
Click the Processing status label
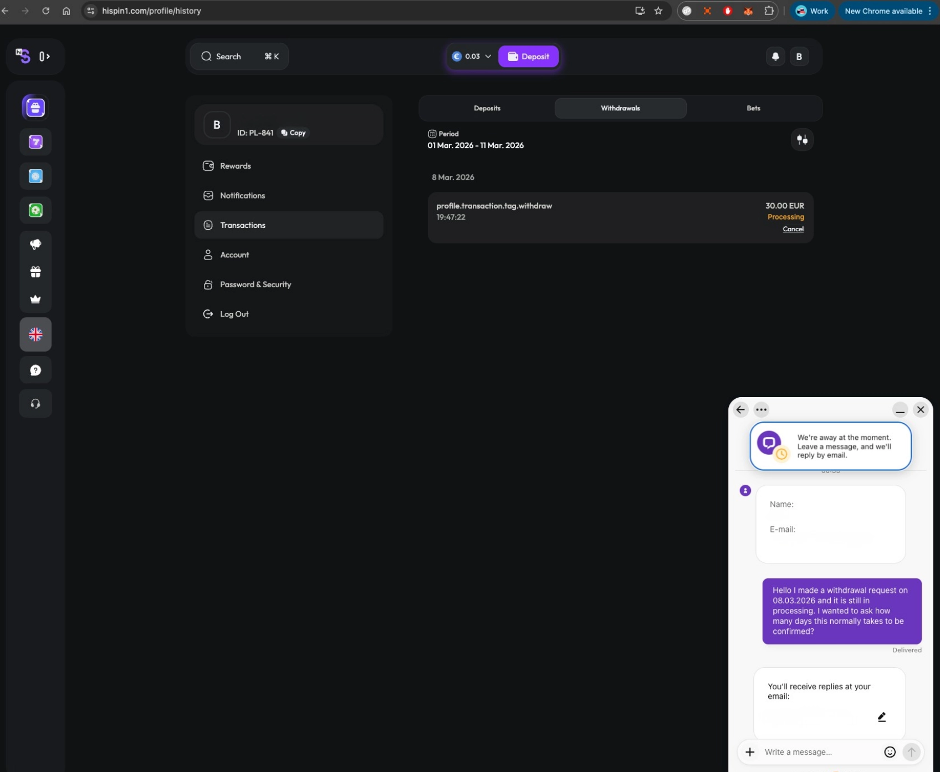[x=785, y=217]
